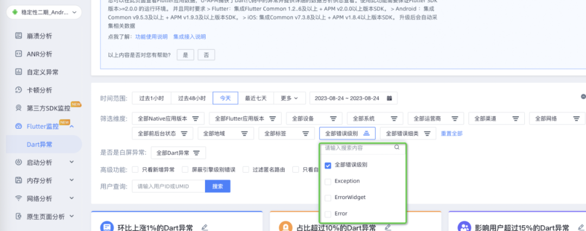Click the ANR分析 sidebar icon

coord(18,54)
